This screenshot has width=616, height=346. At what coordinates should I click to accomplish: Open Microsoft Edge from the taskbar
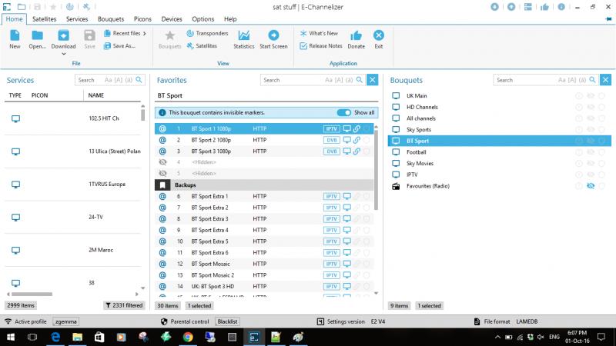(x=55, y=337)
